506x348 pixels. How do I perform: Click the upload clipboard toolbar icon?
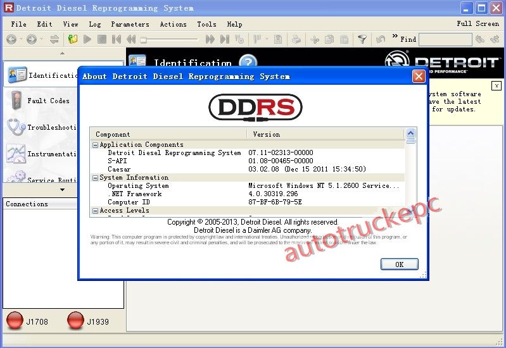[278, 39]
